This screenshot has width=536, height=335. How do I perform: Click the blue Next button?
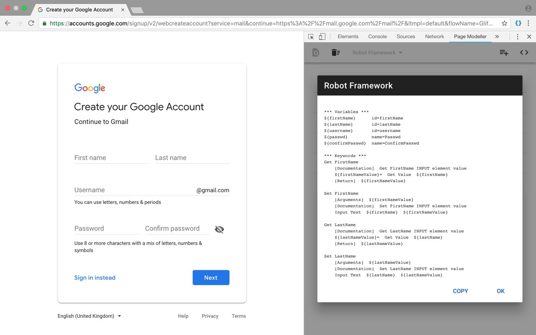[211, 278]
